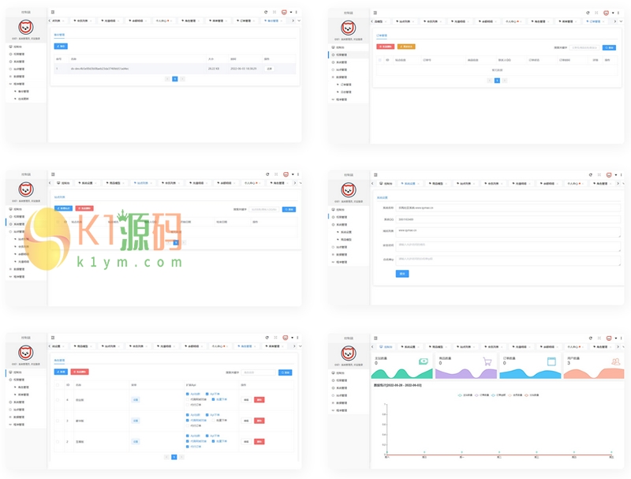Viewport: 631px width, 479px height.
Task: Click the orange users icon on dashboard card
Action: (616, 361)
